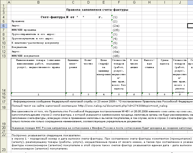Select row 19 header
The image size is (193, 153).
[4, 118]
